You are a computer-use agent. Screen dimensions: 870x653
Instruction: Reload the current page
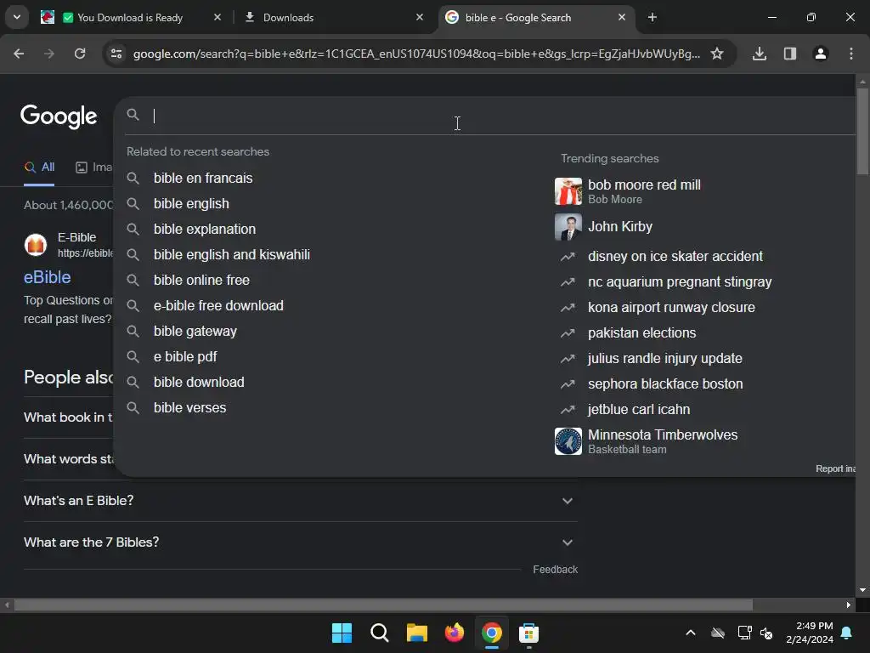pyautogui.click(x=80, y=54)
